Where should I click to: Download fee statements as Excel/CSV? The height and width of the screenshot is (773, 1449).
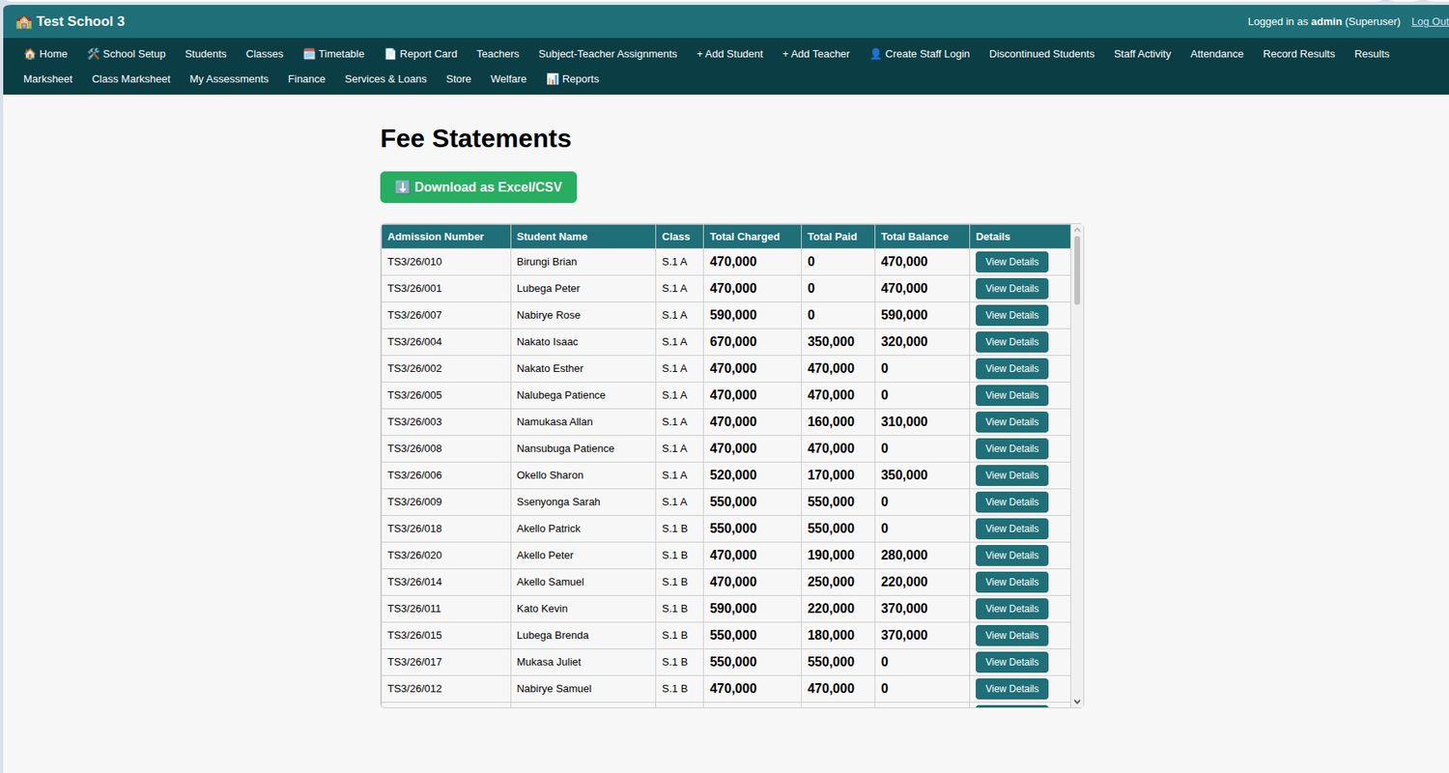pos(478,187)
